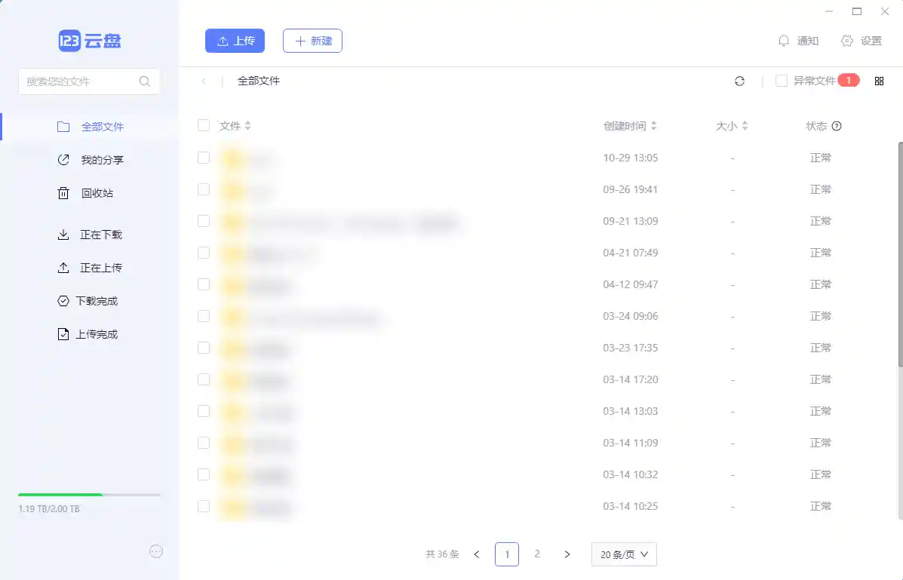This screenshot has width=903, height=580.
Task: Check the row created 09-26 19:41
Action: tap(204, 189)
